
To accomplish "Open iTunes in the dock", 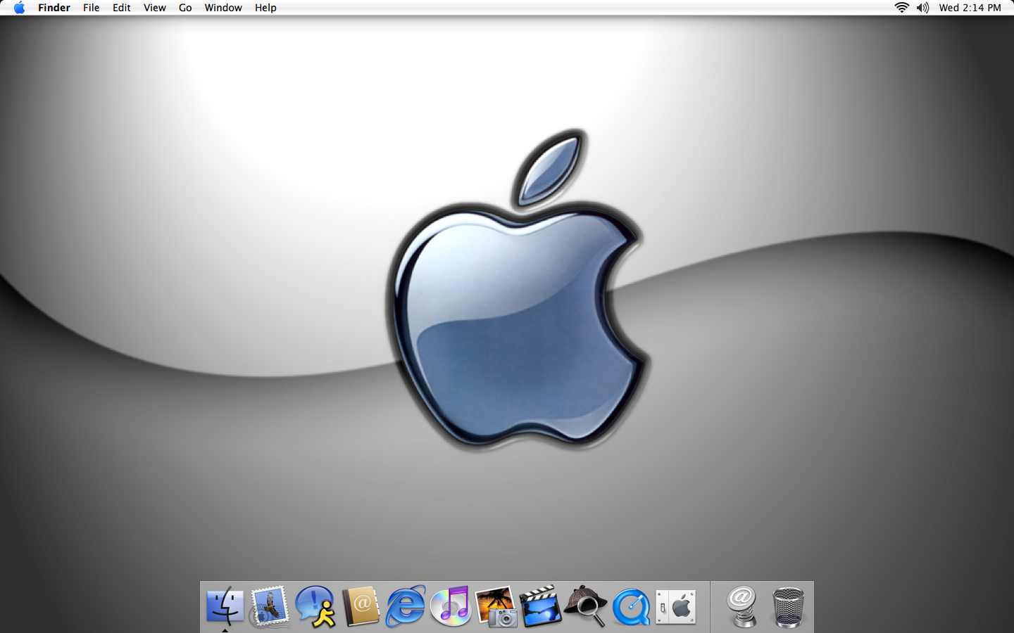I will click(451, 606).
